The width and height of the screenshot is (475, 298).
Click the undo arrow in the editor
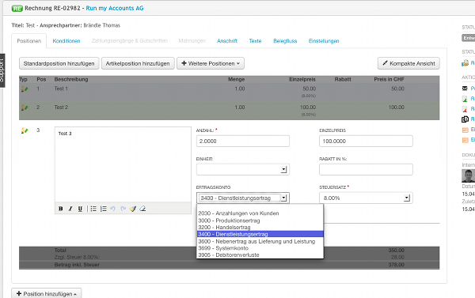coord(112,209)
